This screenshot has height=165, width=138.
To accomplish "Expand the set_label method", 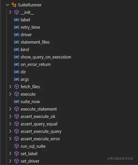I will (x=10, y=154).
